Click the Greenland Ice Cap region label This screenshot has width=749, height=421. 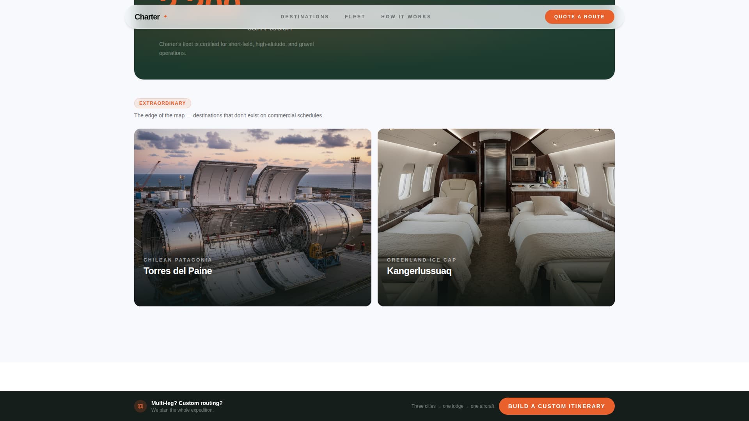click(421, 260)
